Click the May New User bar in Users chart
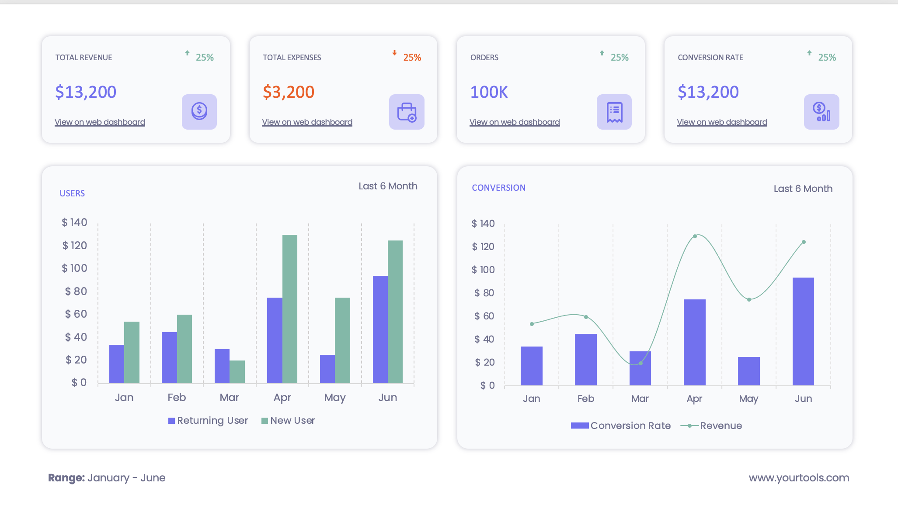Image resolution: width=898 pixels, height=508 pixels. pos(342,340)
